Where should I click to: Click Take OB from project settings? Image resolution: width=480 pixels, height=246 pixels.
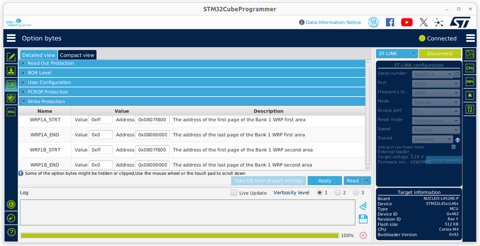269,181
